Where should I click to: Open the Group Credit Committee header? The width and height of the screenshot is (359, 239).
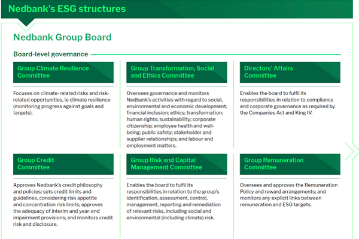coord(63,164)
